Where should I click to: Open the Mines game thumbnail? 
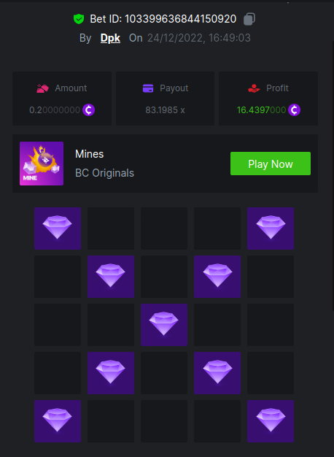42,164
